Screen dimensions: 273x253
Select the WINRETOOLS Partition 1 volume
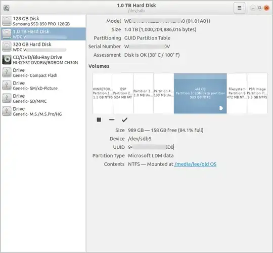pyautogui.click(x=103, y=94)
